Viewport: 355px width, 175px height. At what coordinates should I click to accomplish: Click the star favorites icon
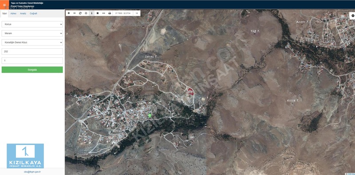click(x=98, y=13)
